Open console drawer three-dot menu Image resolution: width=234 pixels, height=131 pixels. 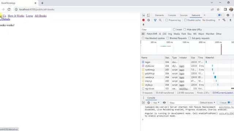[x=143, y=98]
